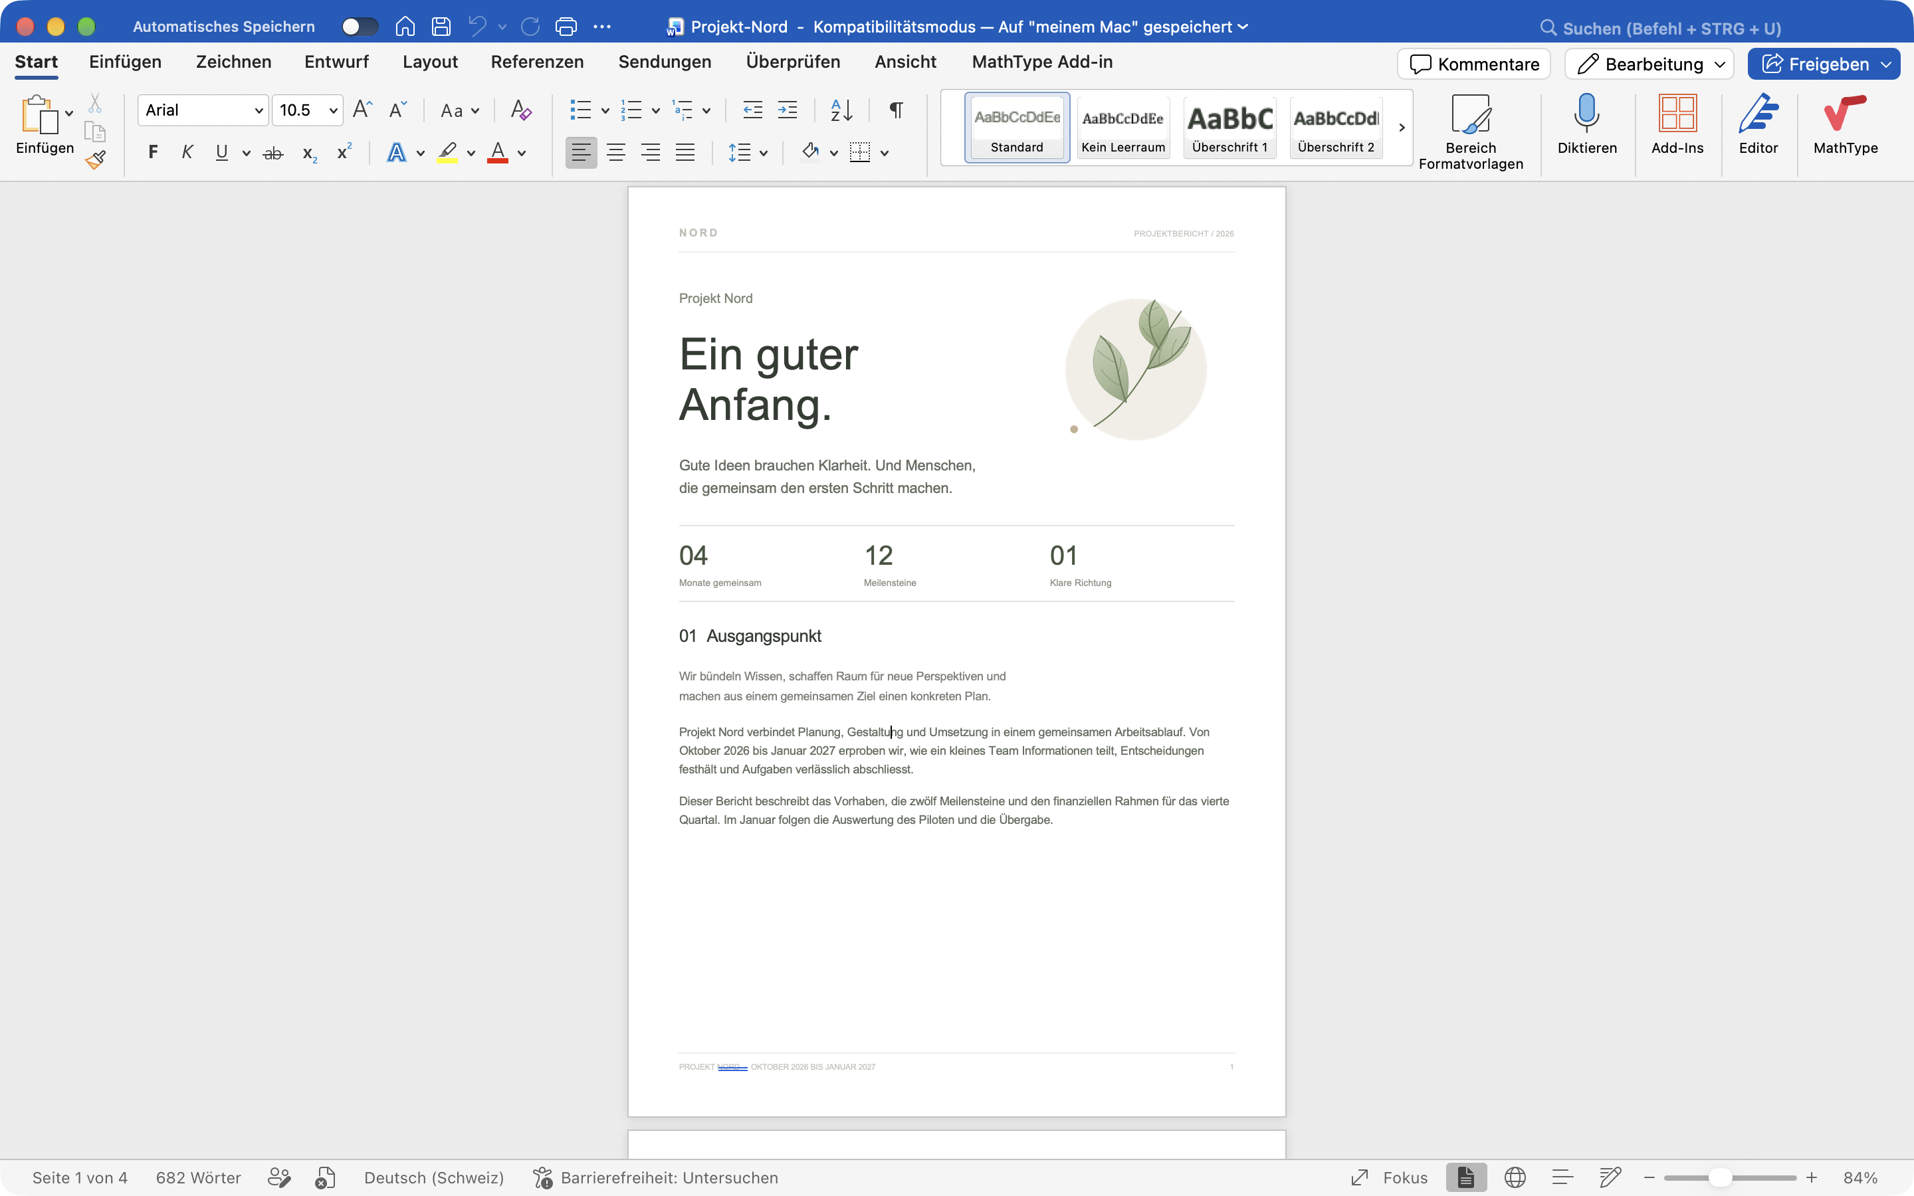Center align the paragraph
The image size is (1914, 1196).
[615, 153]
